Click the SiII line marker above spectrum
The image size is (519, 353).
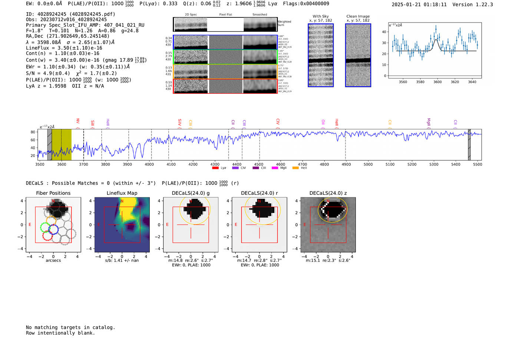coord(93,124)
